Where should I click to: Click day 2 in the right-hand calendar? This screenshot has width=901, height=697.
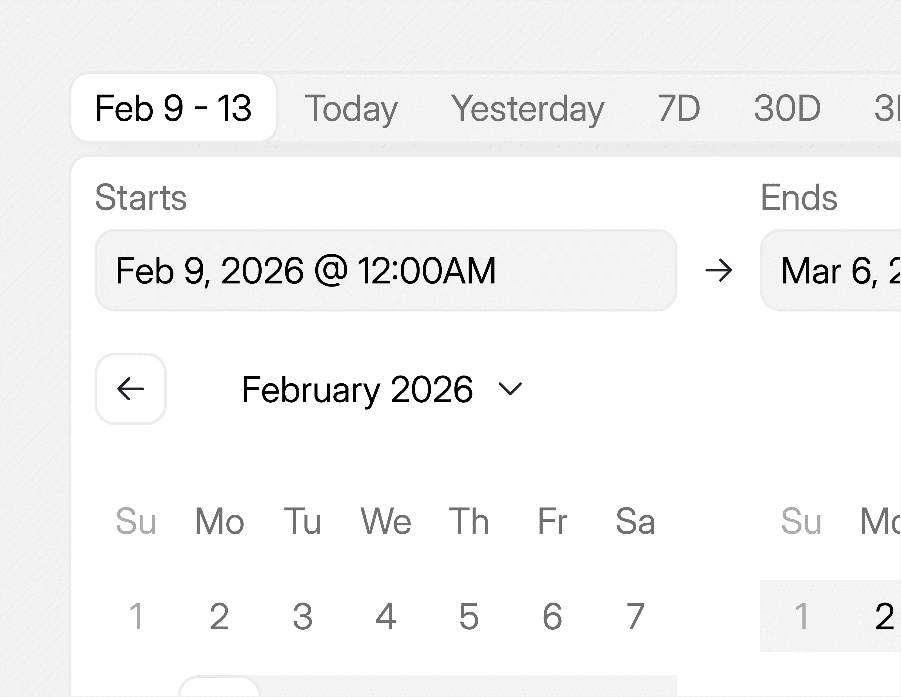click(x=884, y=616)
